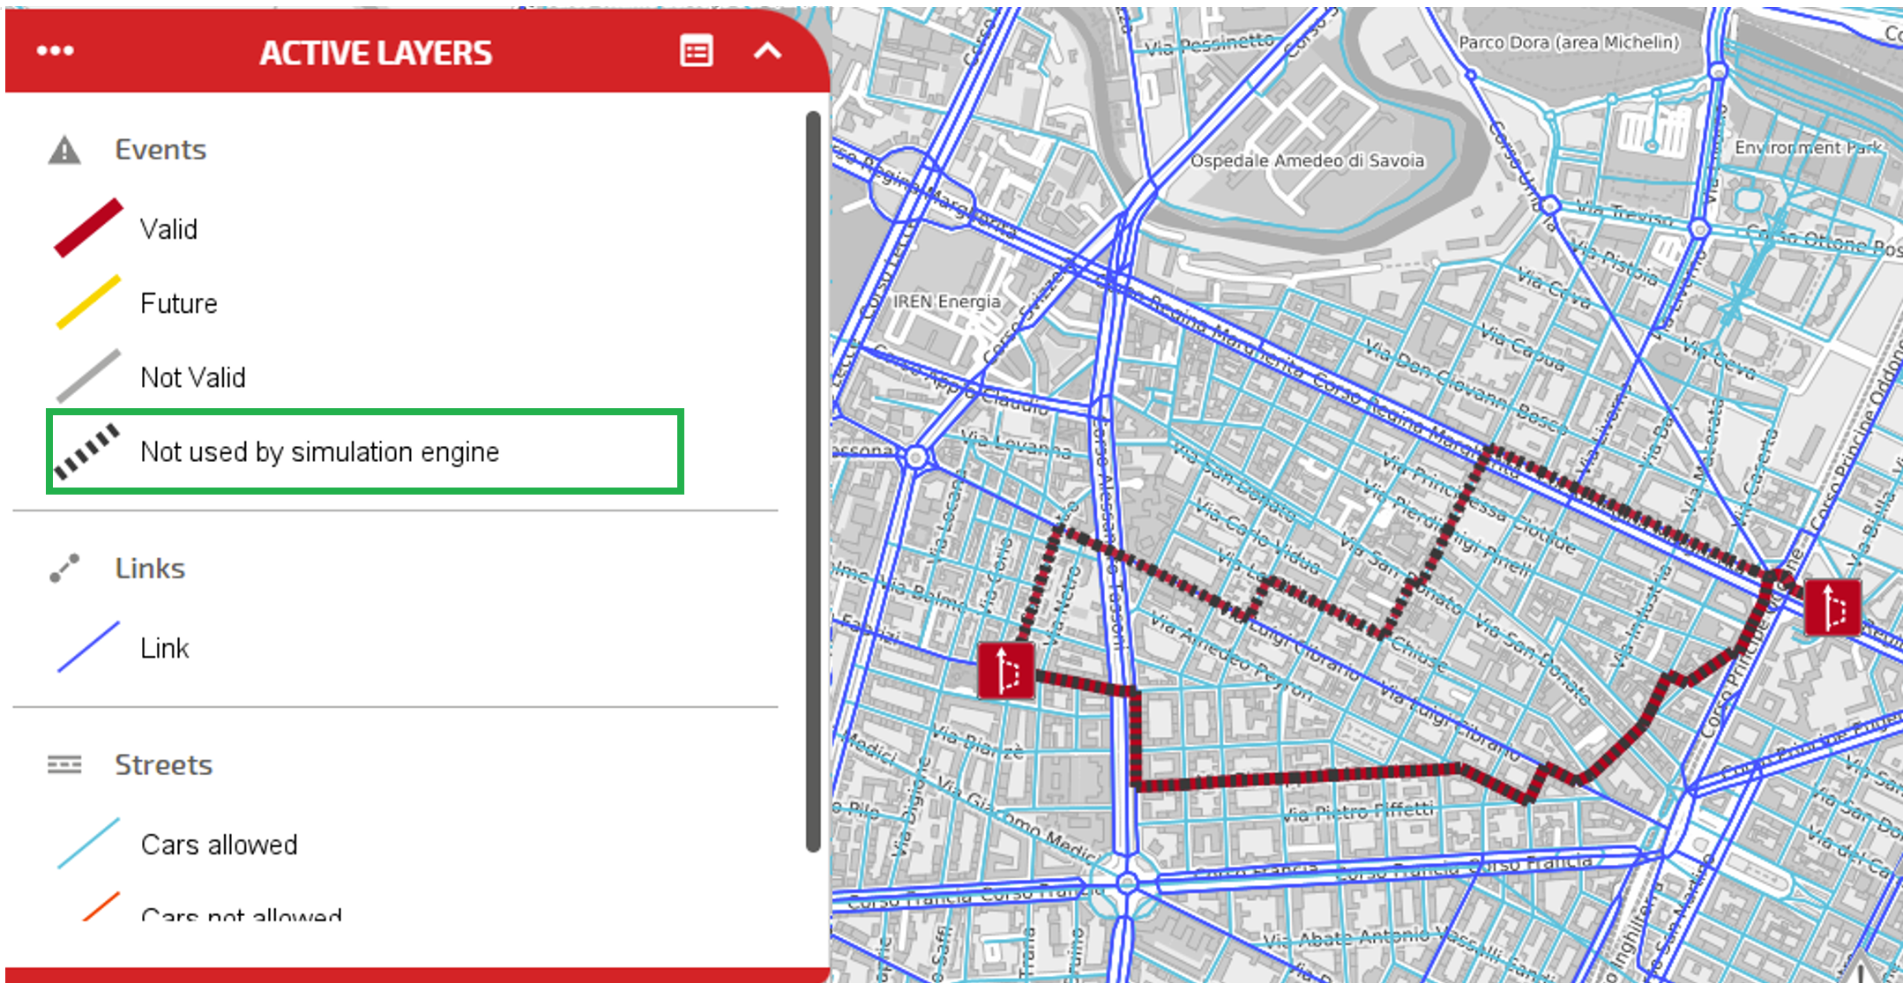Click the Future yellow line symbol

(x=88, y=302)
